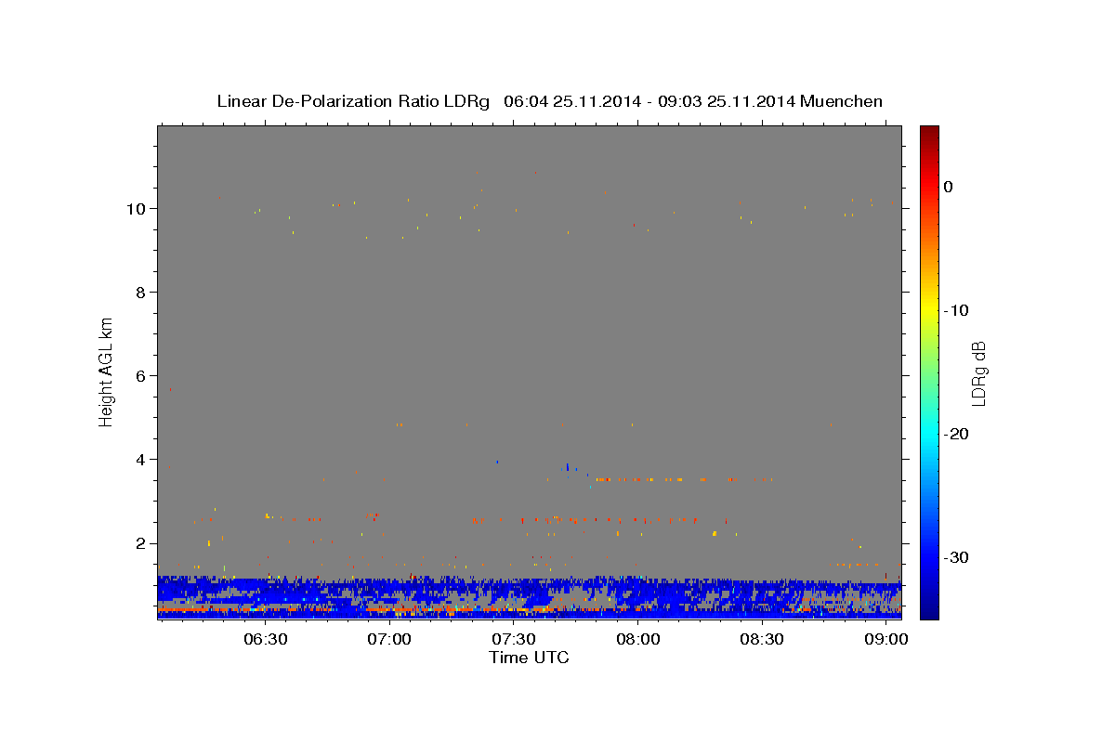
Task: Click the colorbar value label -10
Action: click(x=956, y=310)
